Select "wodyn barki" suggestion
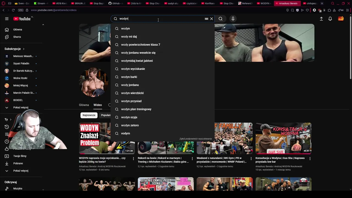The image size is (352, 198). pos(163,77)
